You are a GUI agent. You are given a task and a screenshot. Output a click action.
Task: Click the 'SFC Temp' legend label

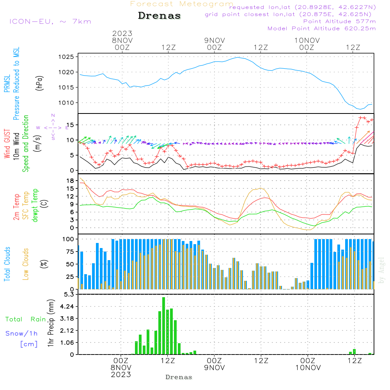tap(26, 206)
